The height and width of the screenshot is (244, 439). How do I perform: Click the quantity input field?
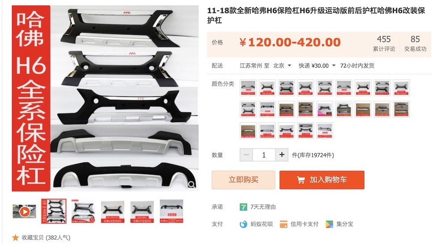coord(264,155)
